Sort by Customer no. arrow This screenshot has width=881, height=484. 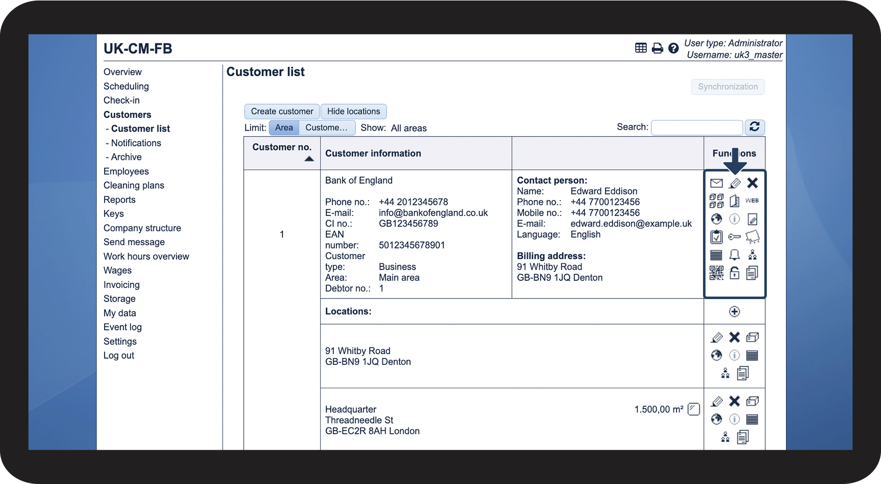tap(309, 159)
